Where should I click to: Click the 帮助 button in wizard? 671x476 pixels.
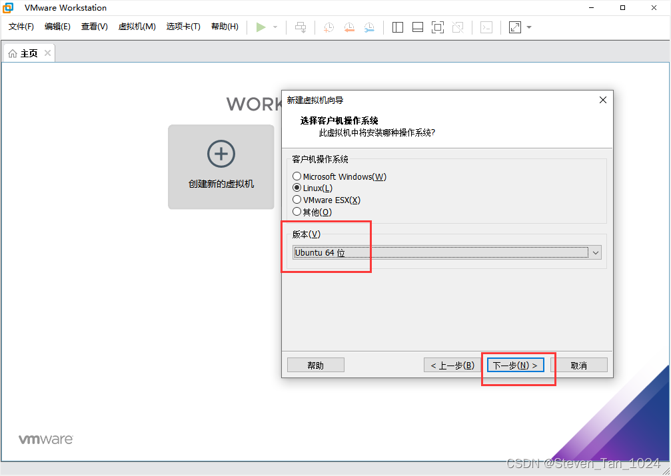(x=315, y=365)
